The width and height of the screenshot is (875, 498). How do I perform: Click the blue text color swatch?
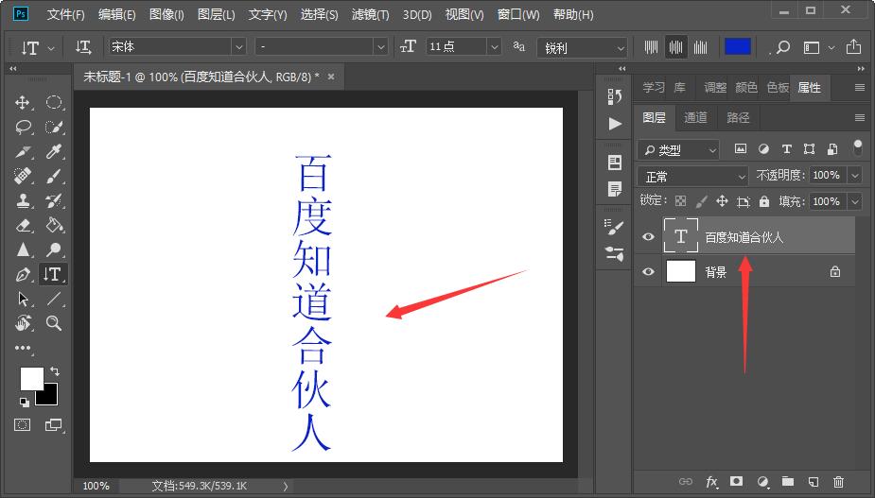tap(738, 46)
